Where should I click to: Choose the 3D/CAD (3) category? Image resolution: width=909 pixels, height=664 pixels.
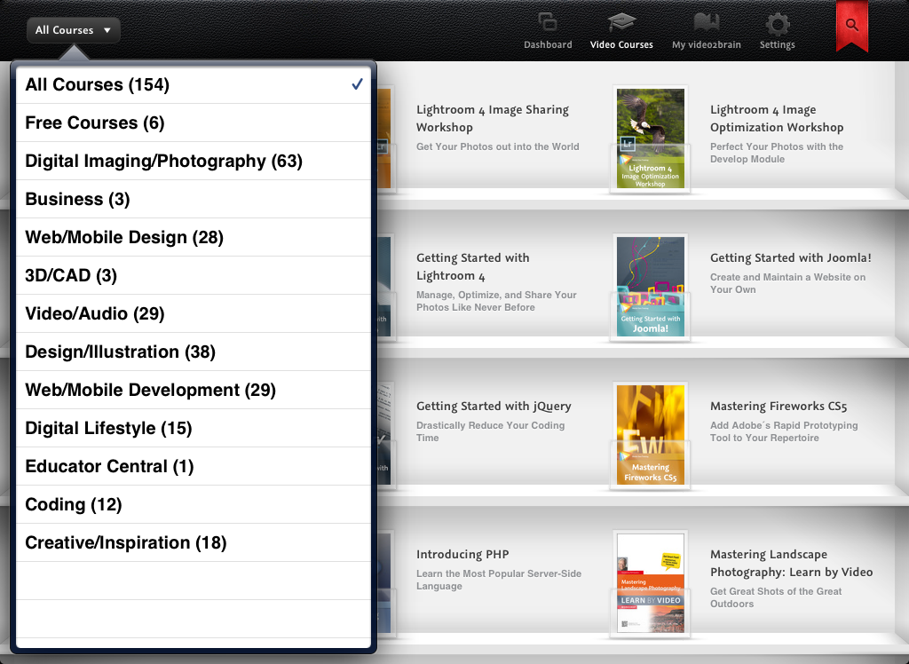pyautogui.click(x=194, y=275)
